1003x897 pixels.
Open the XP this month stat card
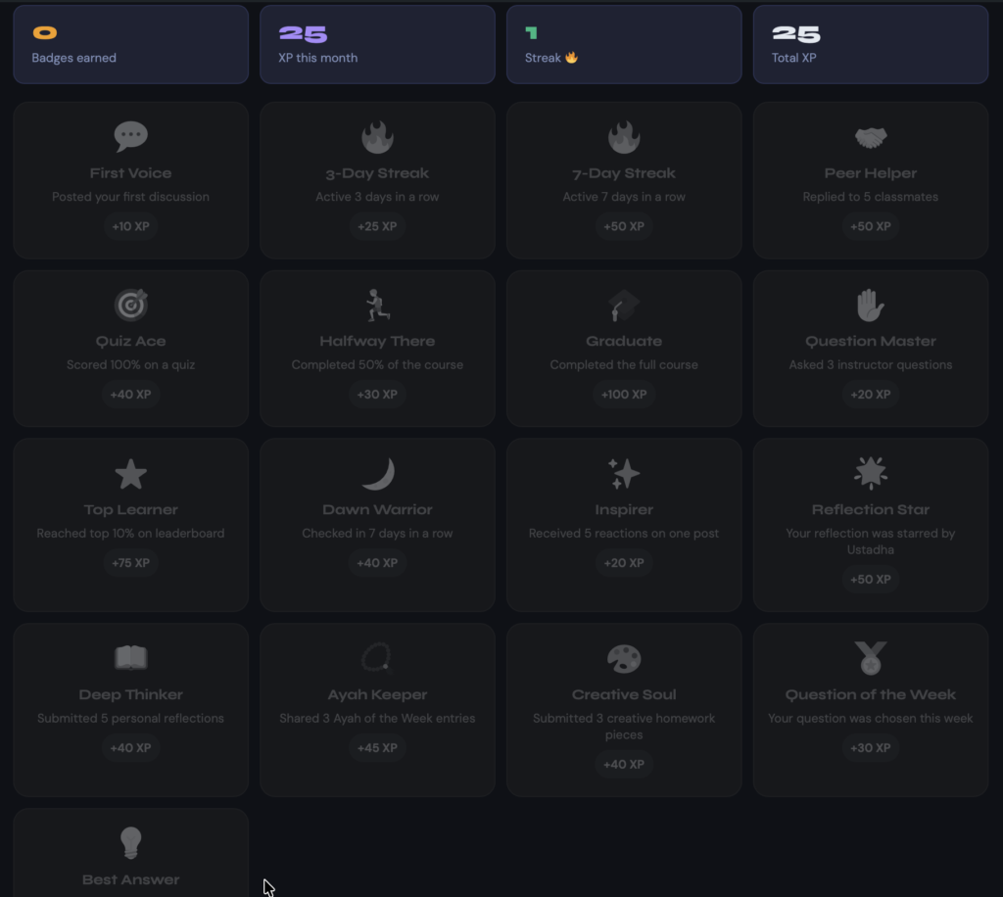point(377,44)
